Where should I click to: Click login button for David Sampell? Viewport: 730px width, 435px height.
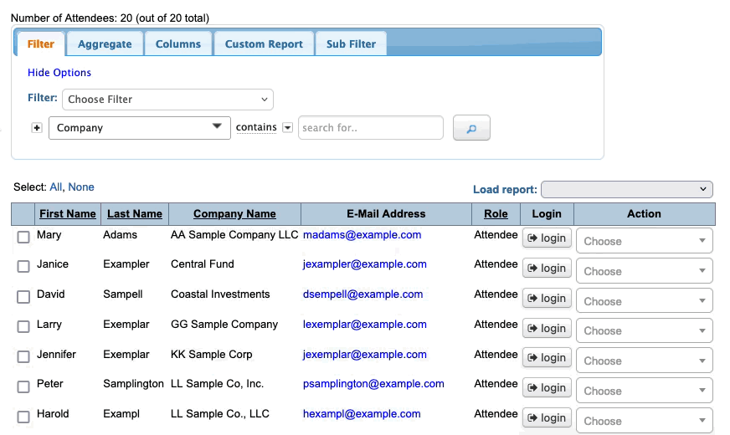547,298
